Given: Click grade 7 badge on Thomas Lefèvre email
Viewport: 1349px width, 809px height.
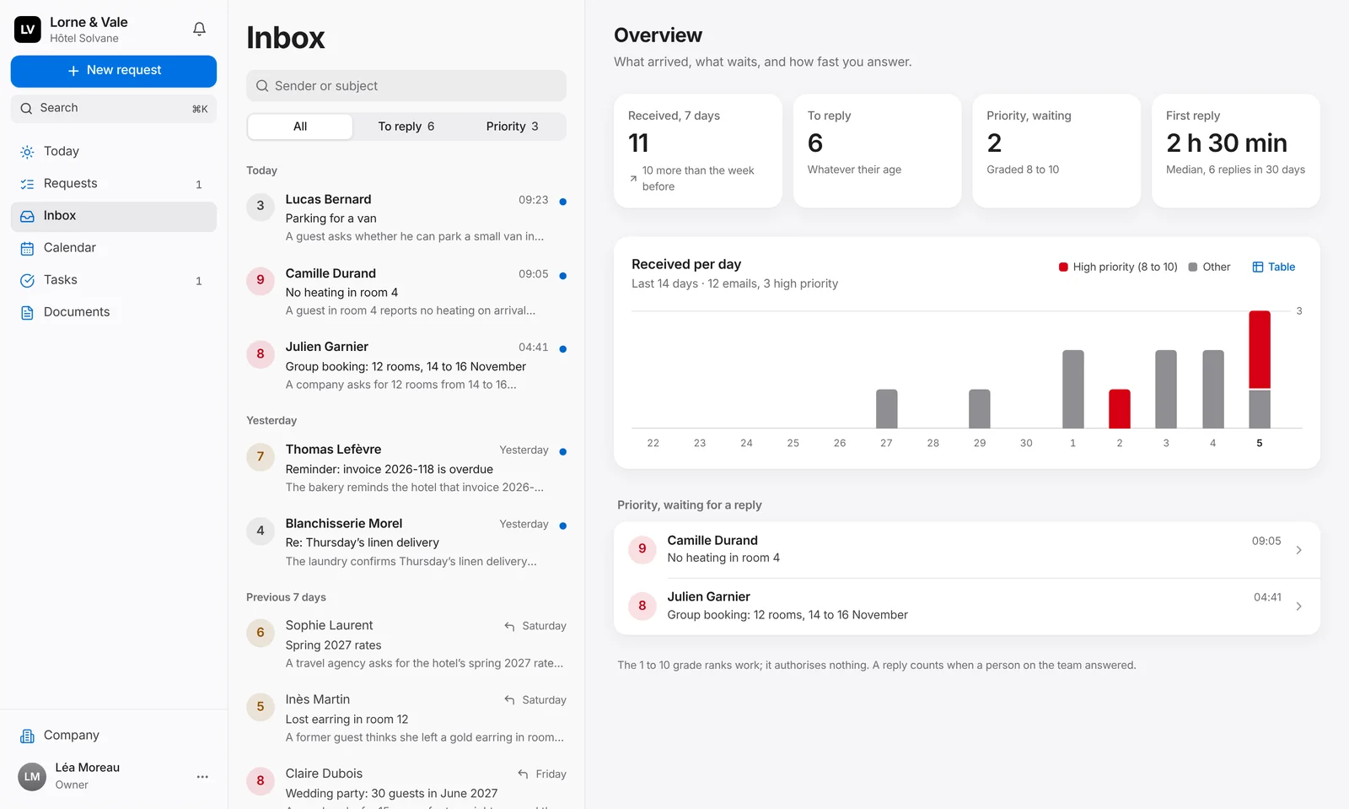Looking at the screenshot, I should pos(261,456).
